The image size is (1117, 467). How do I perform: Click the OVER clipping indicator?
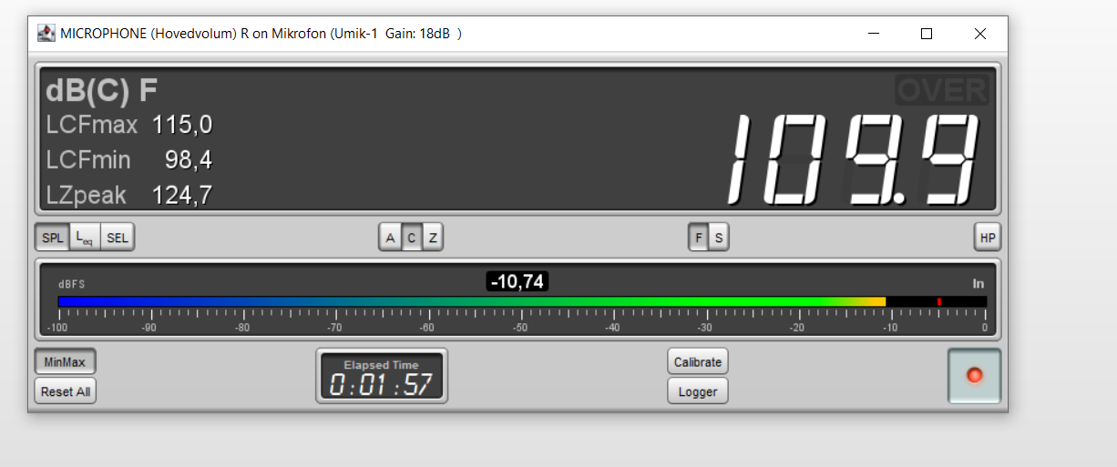tap(942, 90)
